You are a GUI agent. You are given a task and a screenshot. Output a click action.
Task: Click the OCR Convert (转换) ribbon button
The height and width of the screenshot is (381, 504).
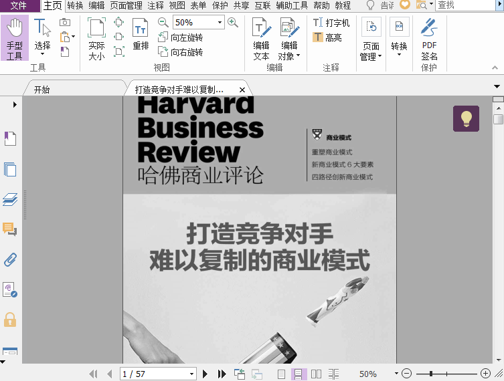coord(399,37)
